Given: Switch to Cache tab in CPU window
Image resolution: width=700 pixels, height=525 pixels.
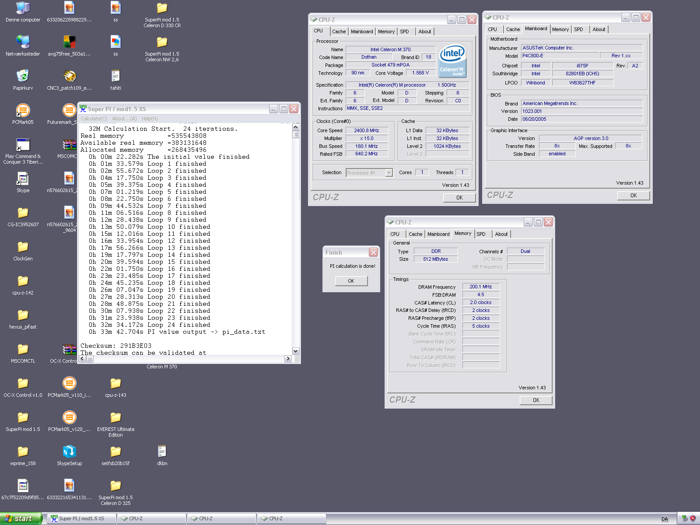Looking at the screenshot, I should tap(339, 31).
